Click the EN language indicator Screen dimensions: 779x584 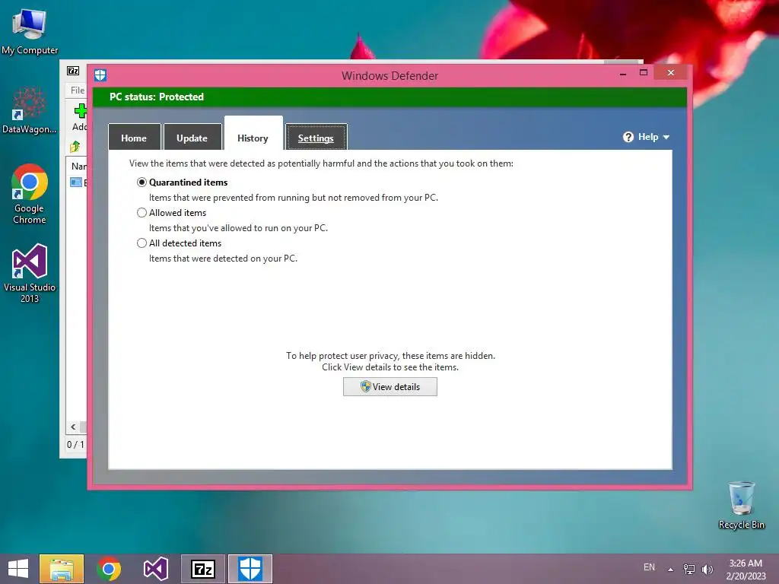(x=649, y=567)
